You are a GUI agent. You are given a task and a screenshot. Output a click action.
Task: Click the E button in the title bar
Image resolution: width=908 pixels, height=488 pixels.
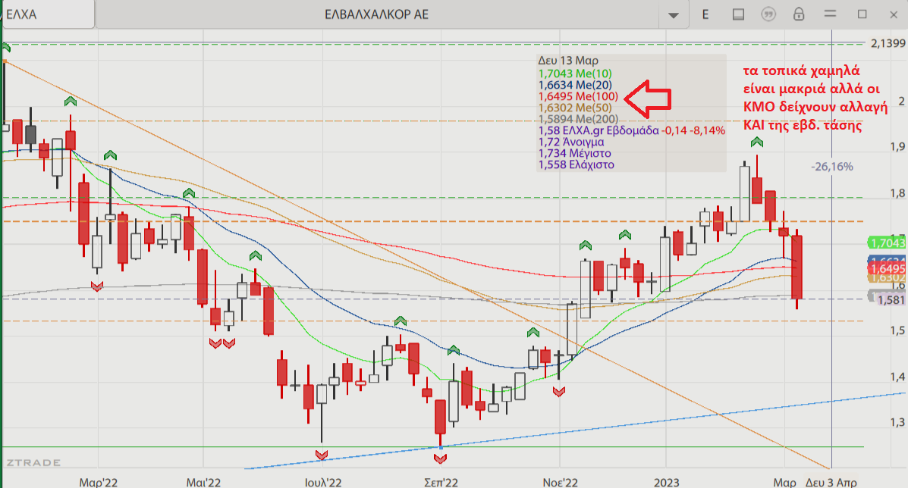point(705,14)
